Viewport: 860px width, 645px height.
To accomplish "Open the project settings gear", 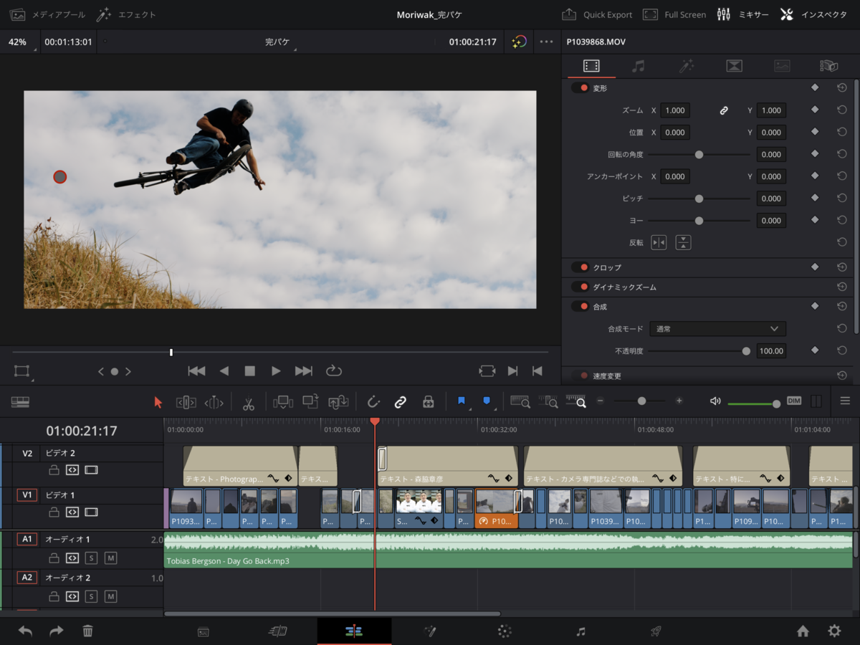I will click(x=834, y=631).
